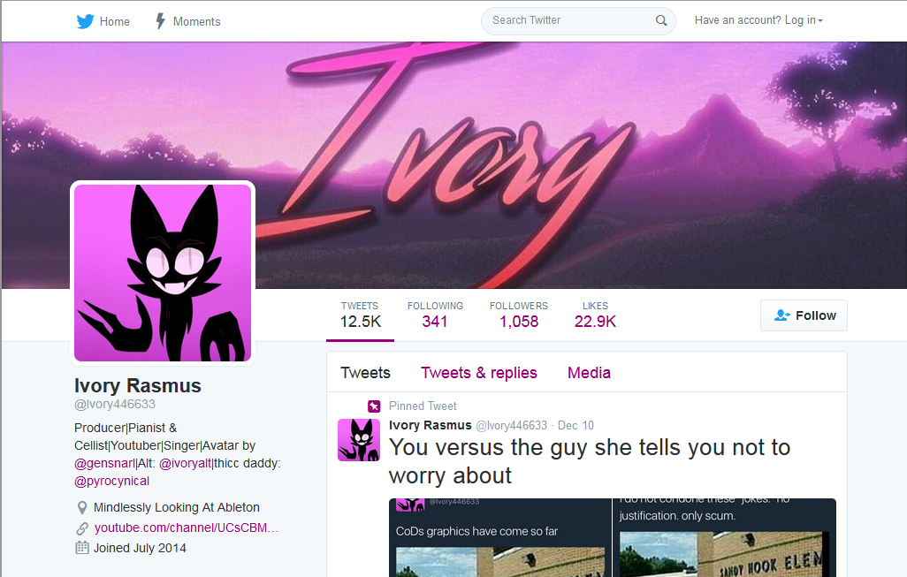
Task: Open the Likes count 22.9K
Action: pos(595,315)
